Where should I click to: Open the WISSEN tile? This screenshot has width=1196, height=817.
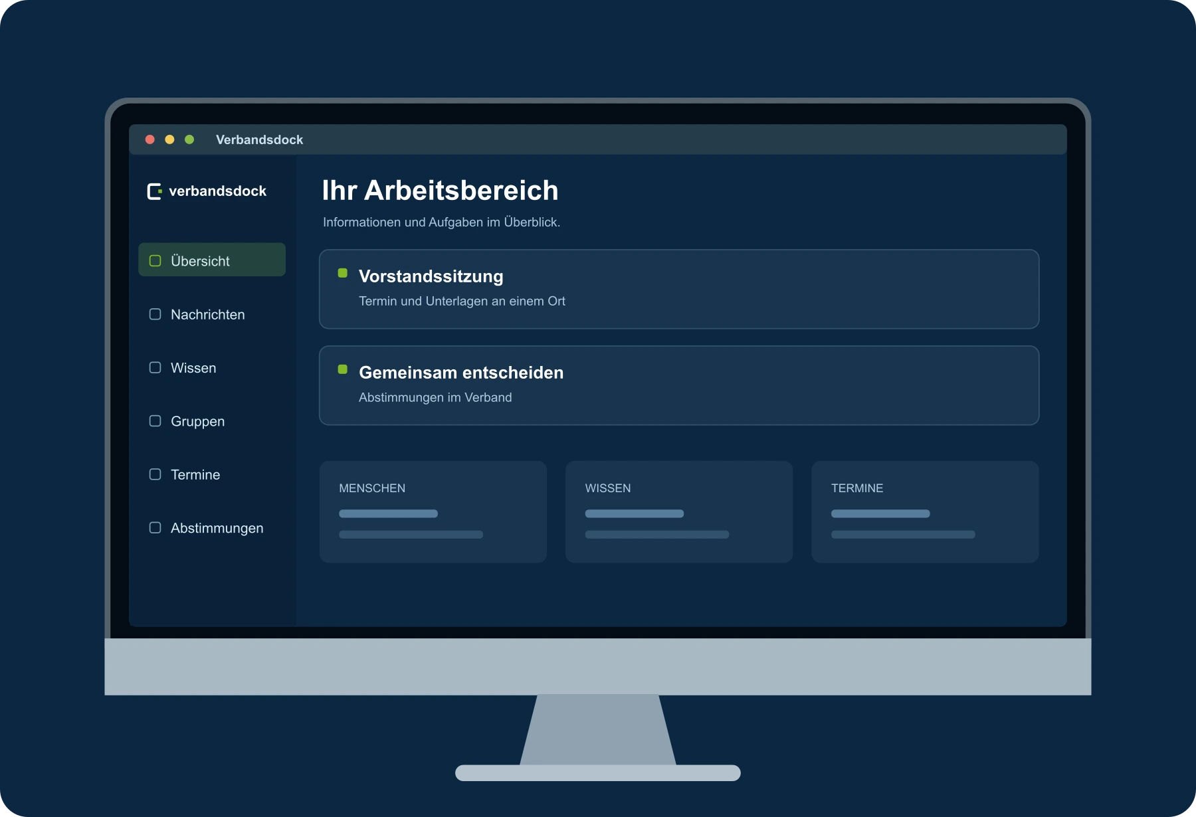(x=679, y=512)
